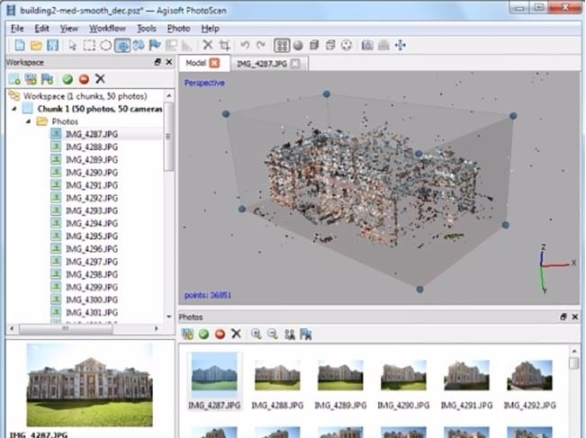Open the Tools menu
The height and width of the screenshot is (438, 586).
(x=147, y=29)
